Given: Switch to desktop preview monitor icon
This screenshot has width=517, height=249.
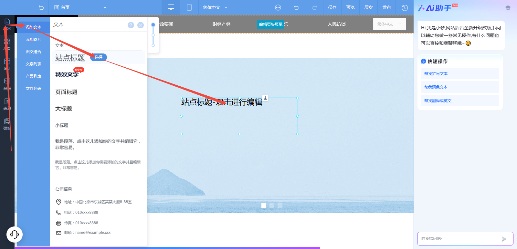Looking at the screenshot, I should pyautogui.click(x=171, y=7).
